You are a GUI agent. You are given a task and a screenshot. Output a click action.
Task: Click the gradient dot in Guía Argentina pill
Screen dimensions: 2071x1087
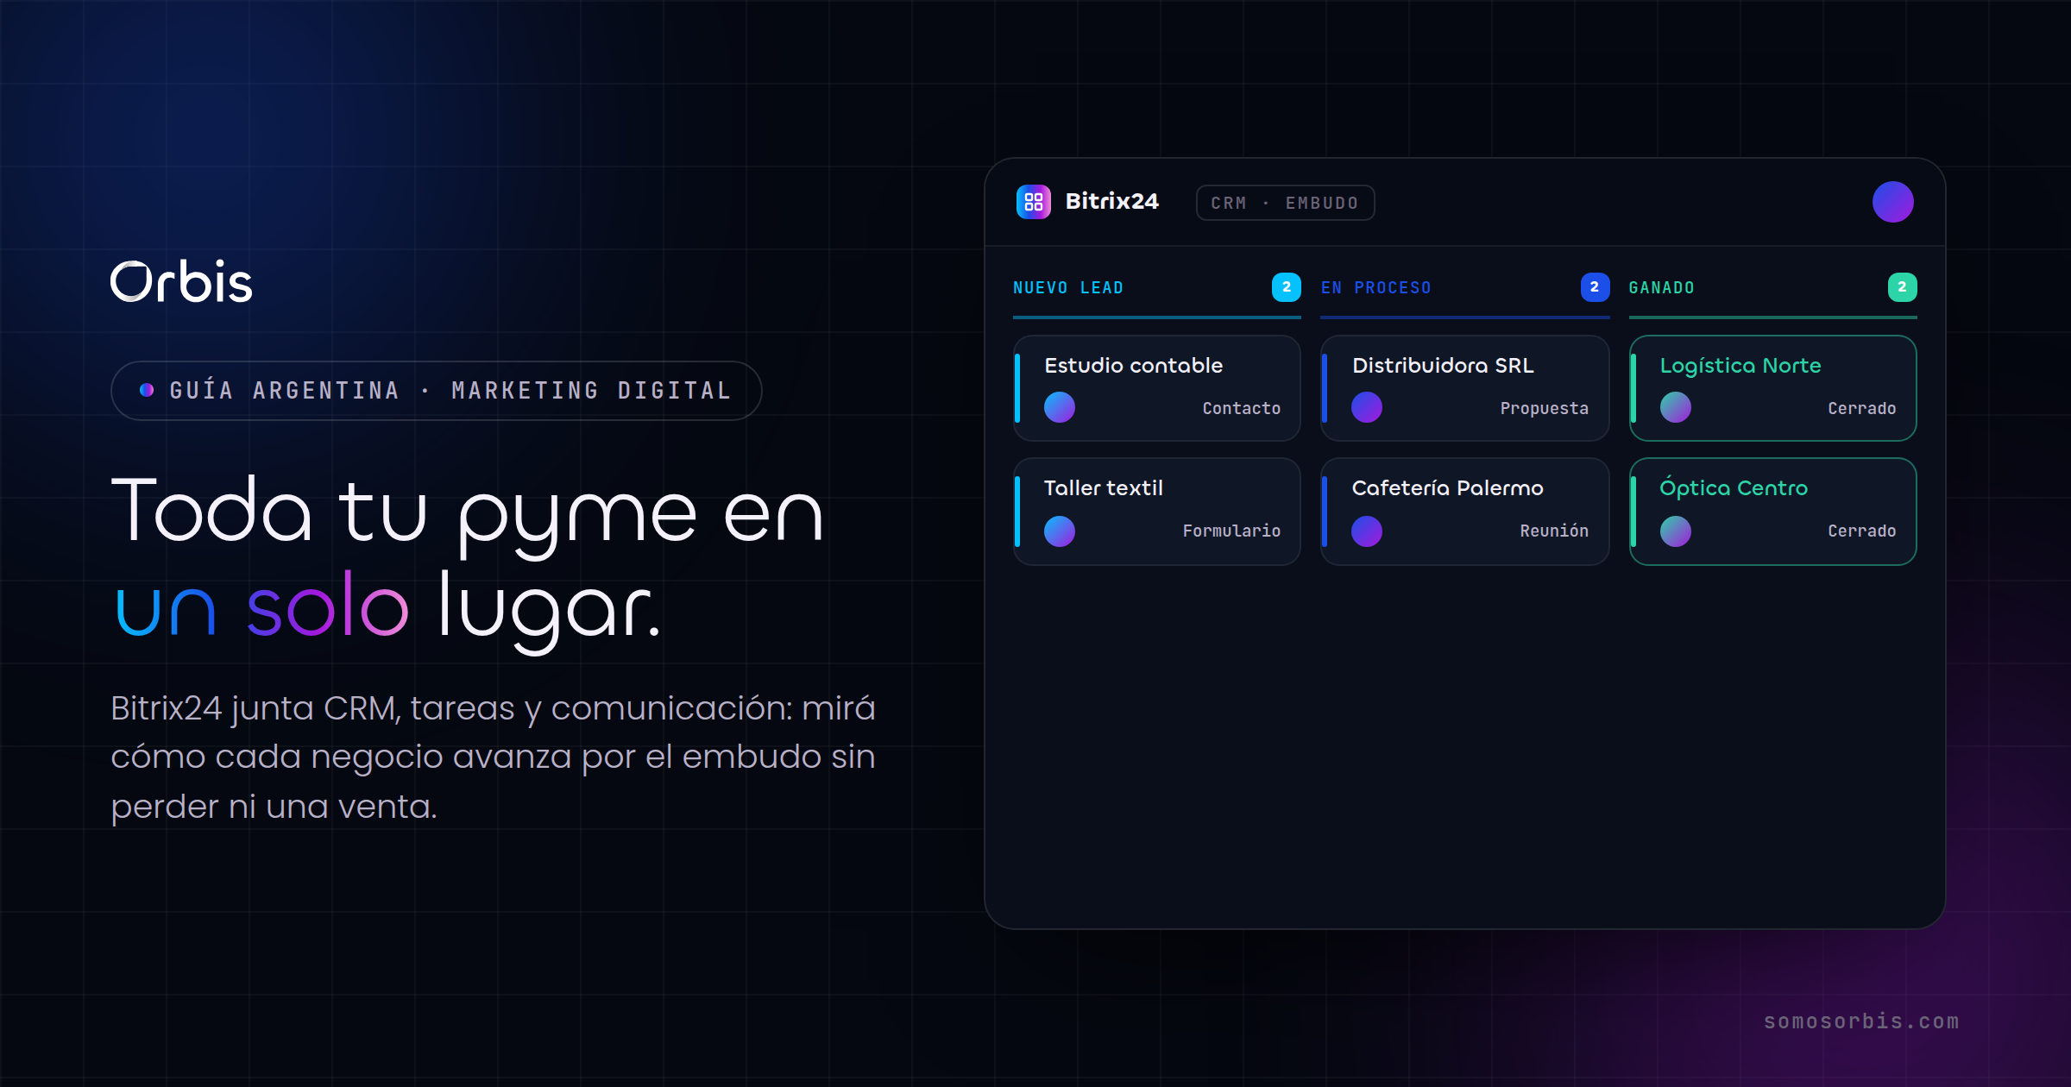(x=147, y=390)
